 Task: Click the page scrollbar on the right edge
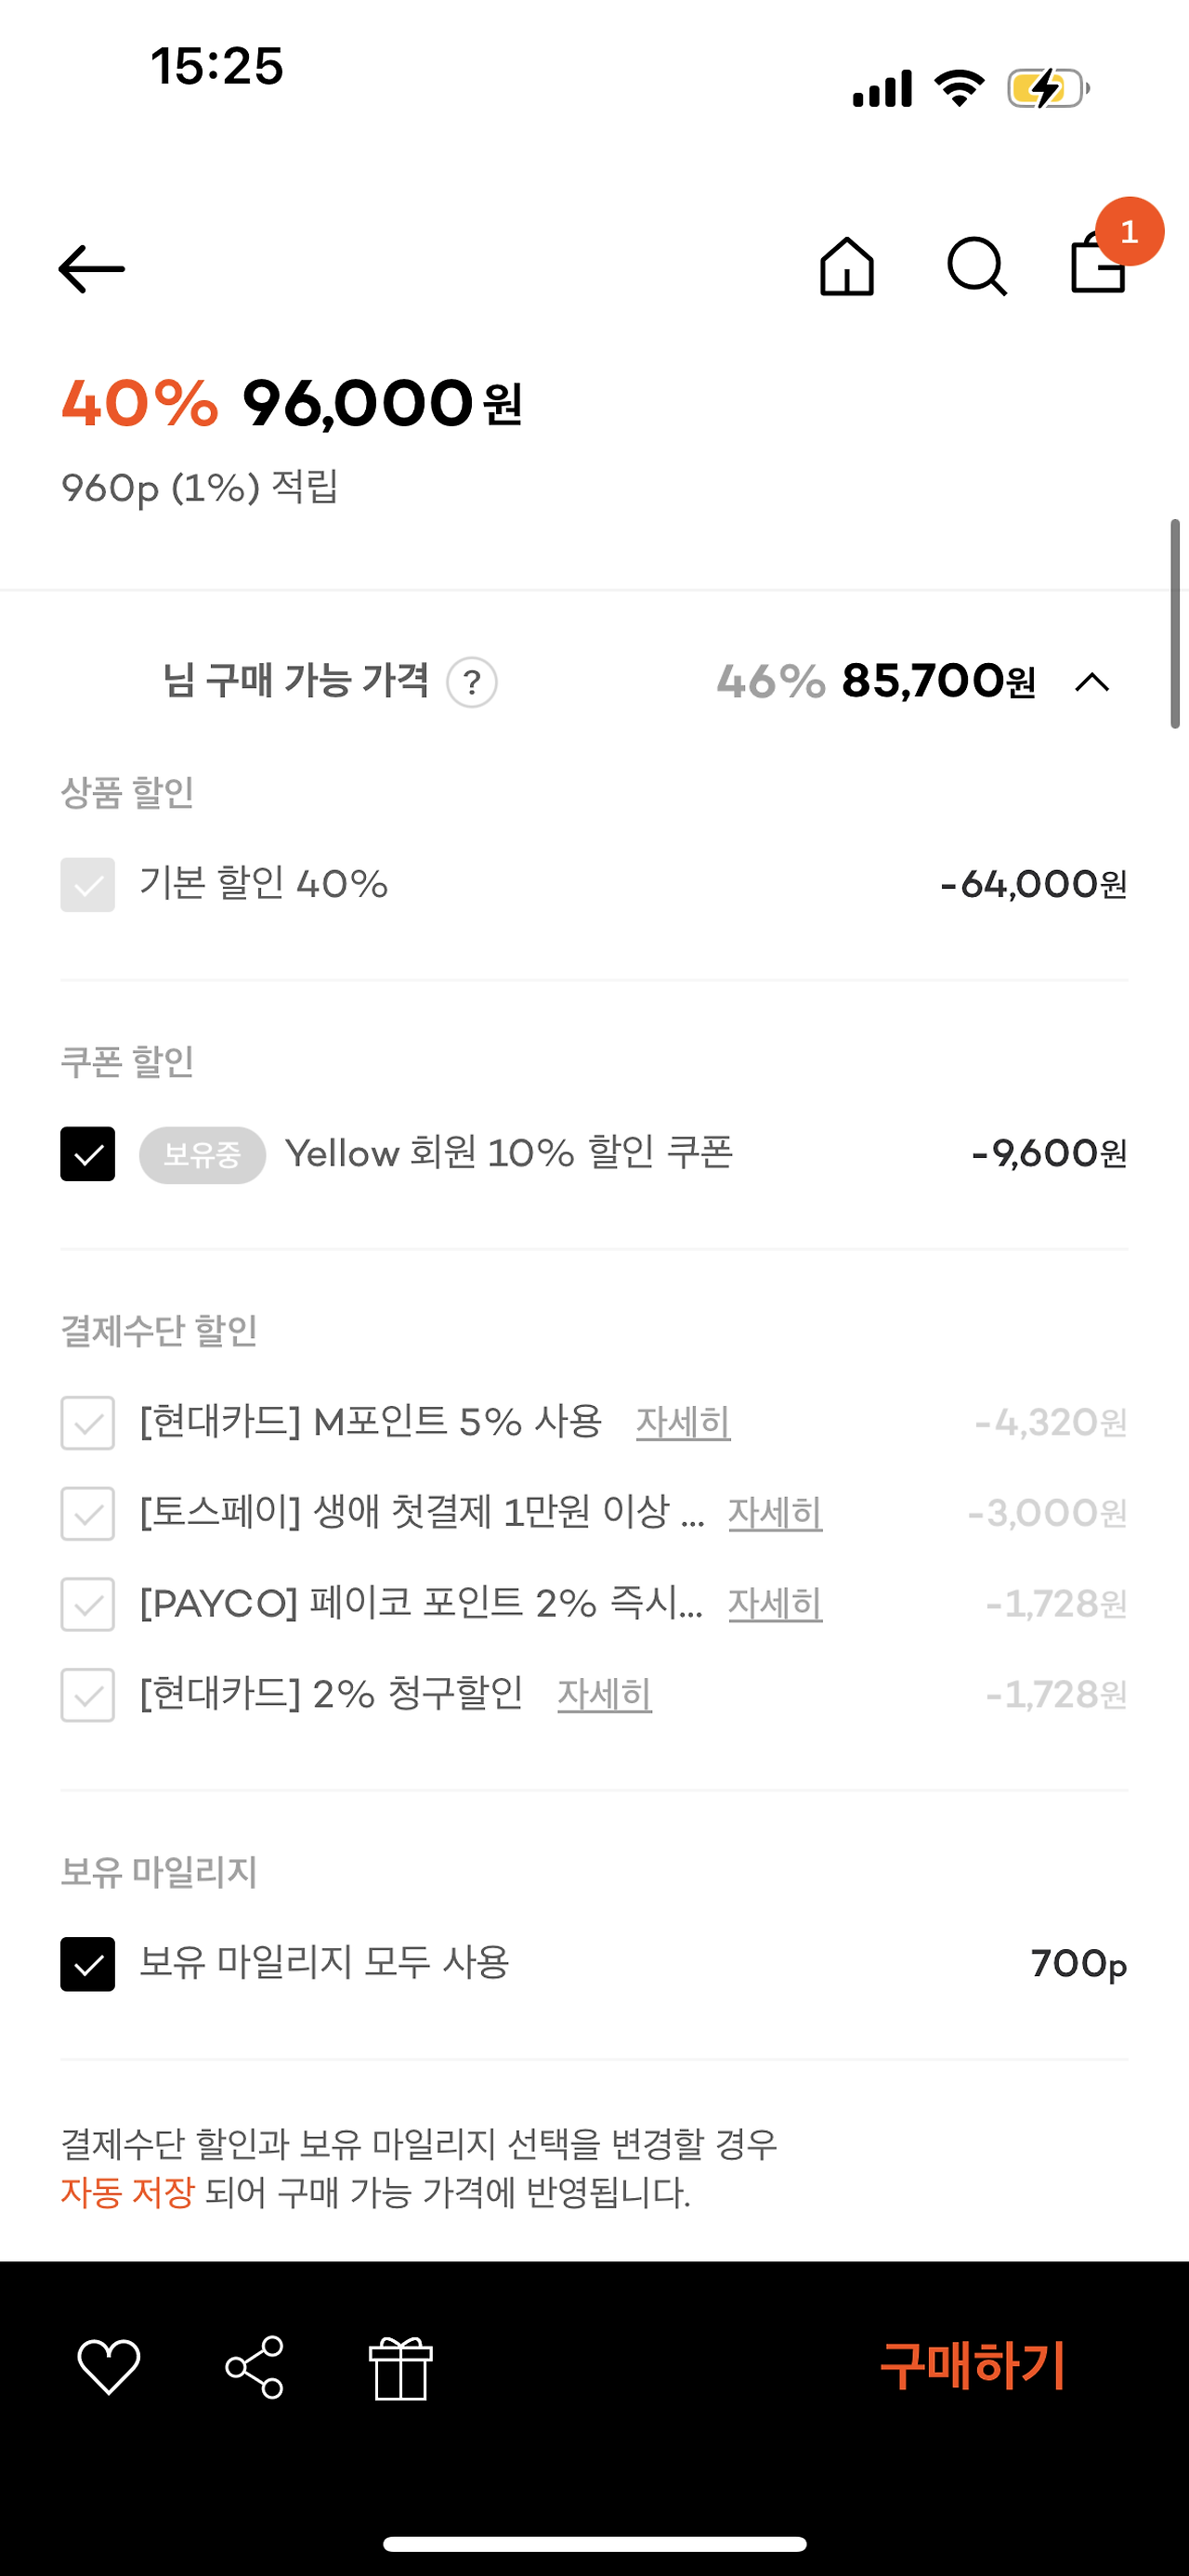(1175, 624)
